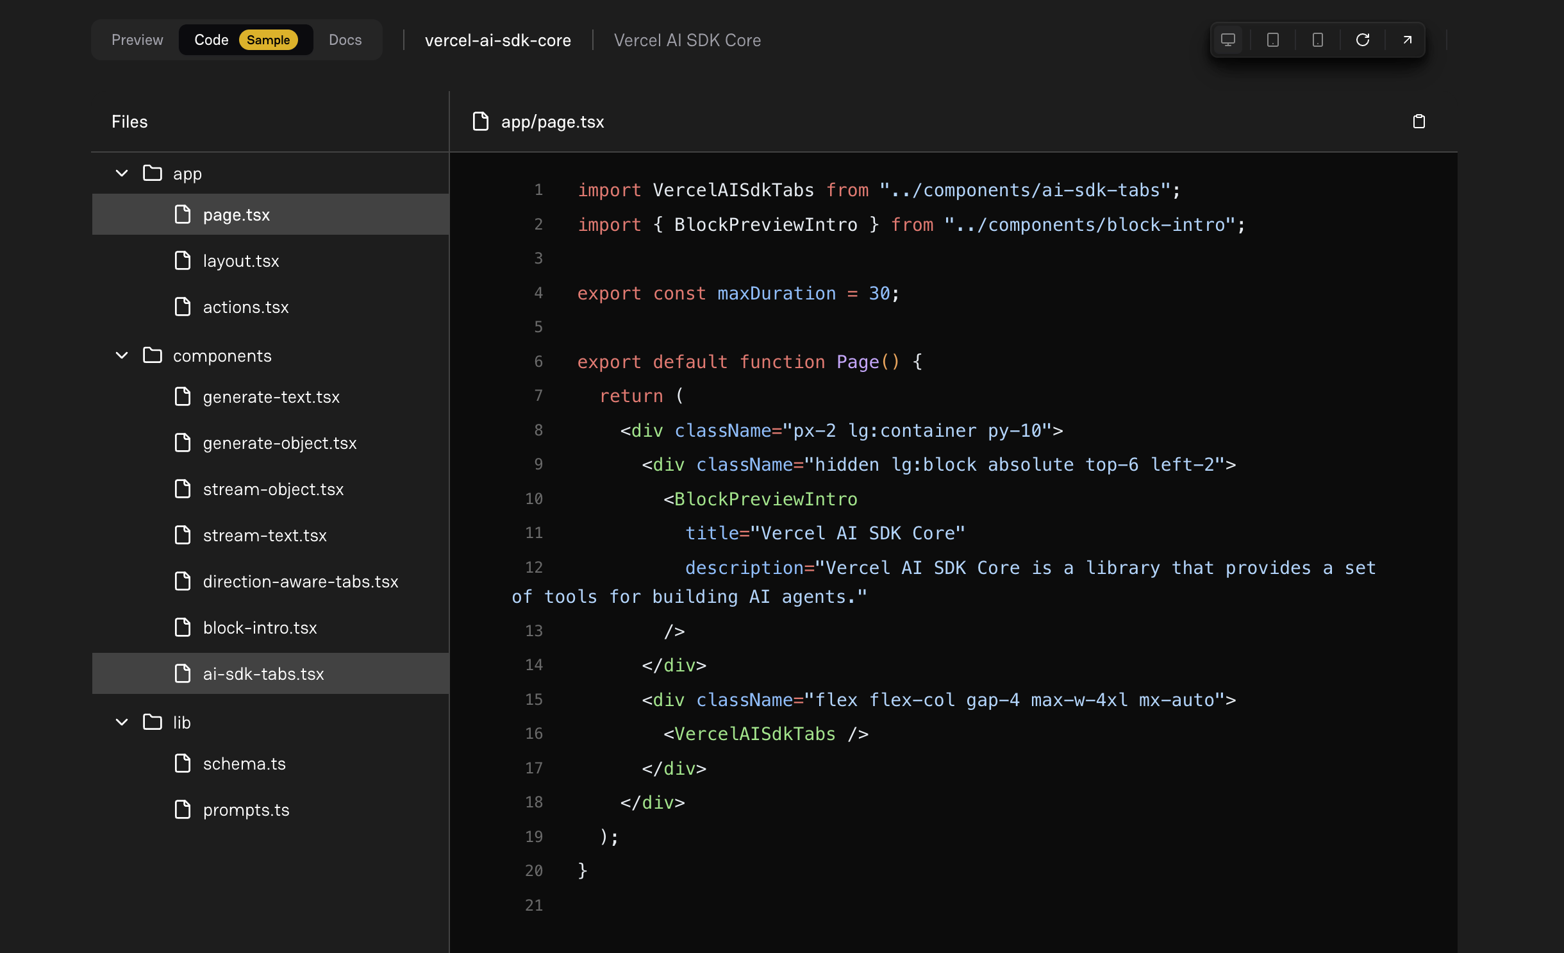The height and width of the screenshot is (953, 1564).
Task: Collapse the lib folder chevron
Action: (x=122, y=722)
